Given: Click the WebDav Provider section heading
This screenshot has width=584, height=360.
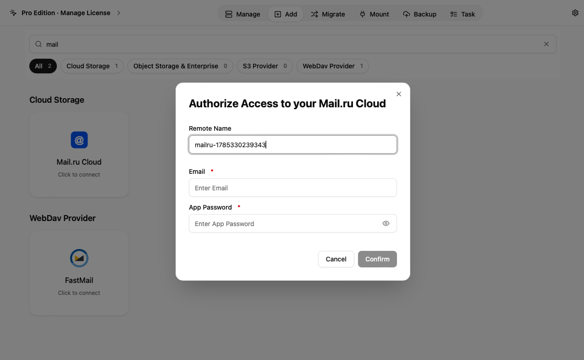Looking at the screenshot, I should point(63,218).
